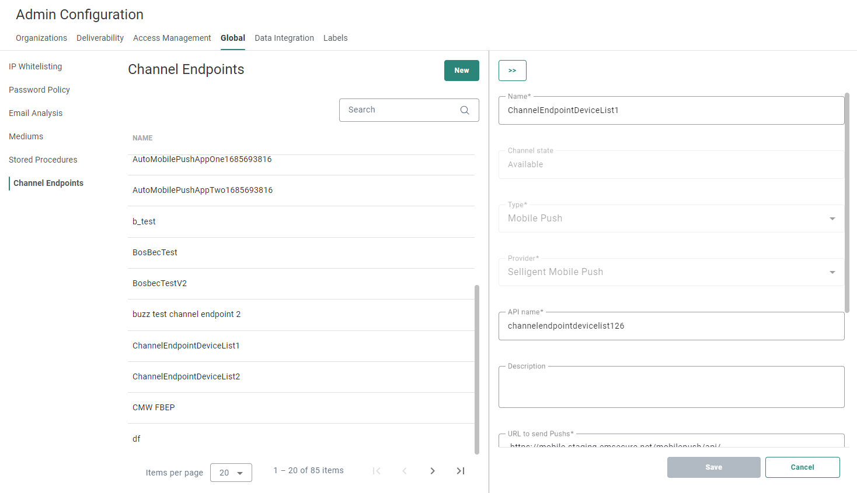Click the New button to create an endpoint
This screenshot has height=493, width=857.
click(x=461, y=70)
